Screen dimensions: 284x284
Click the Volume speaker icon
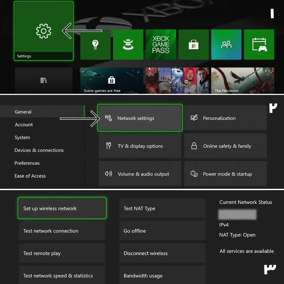(109, 174)
